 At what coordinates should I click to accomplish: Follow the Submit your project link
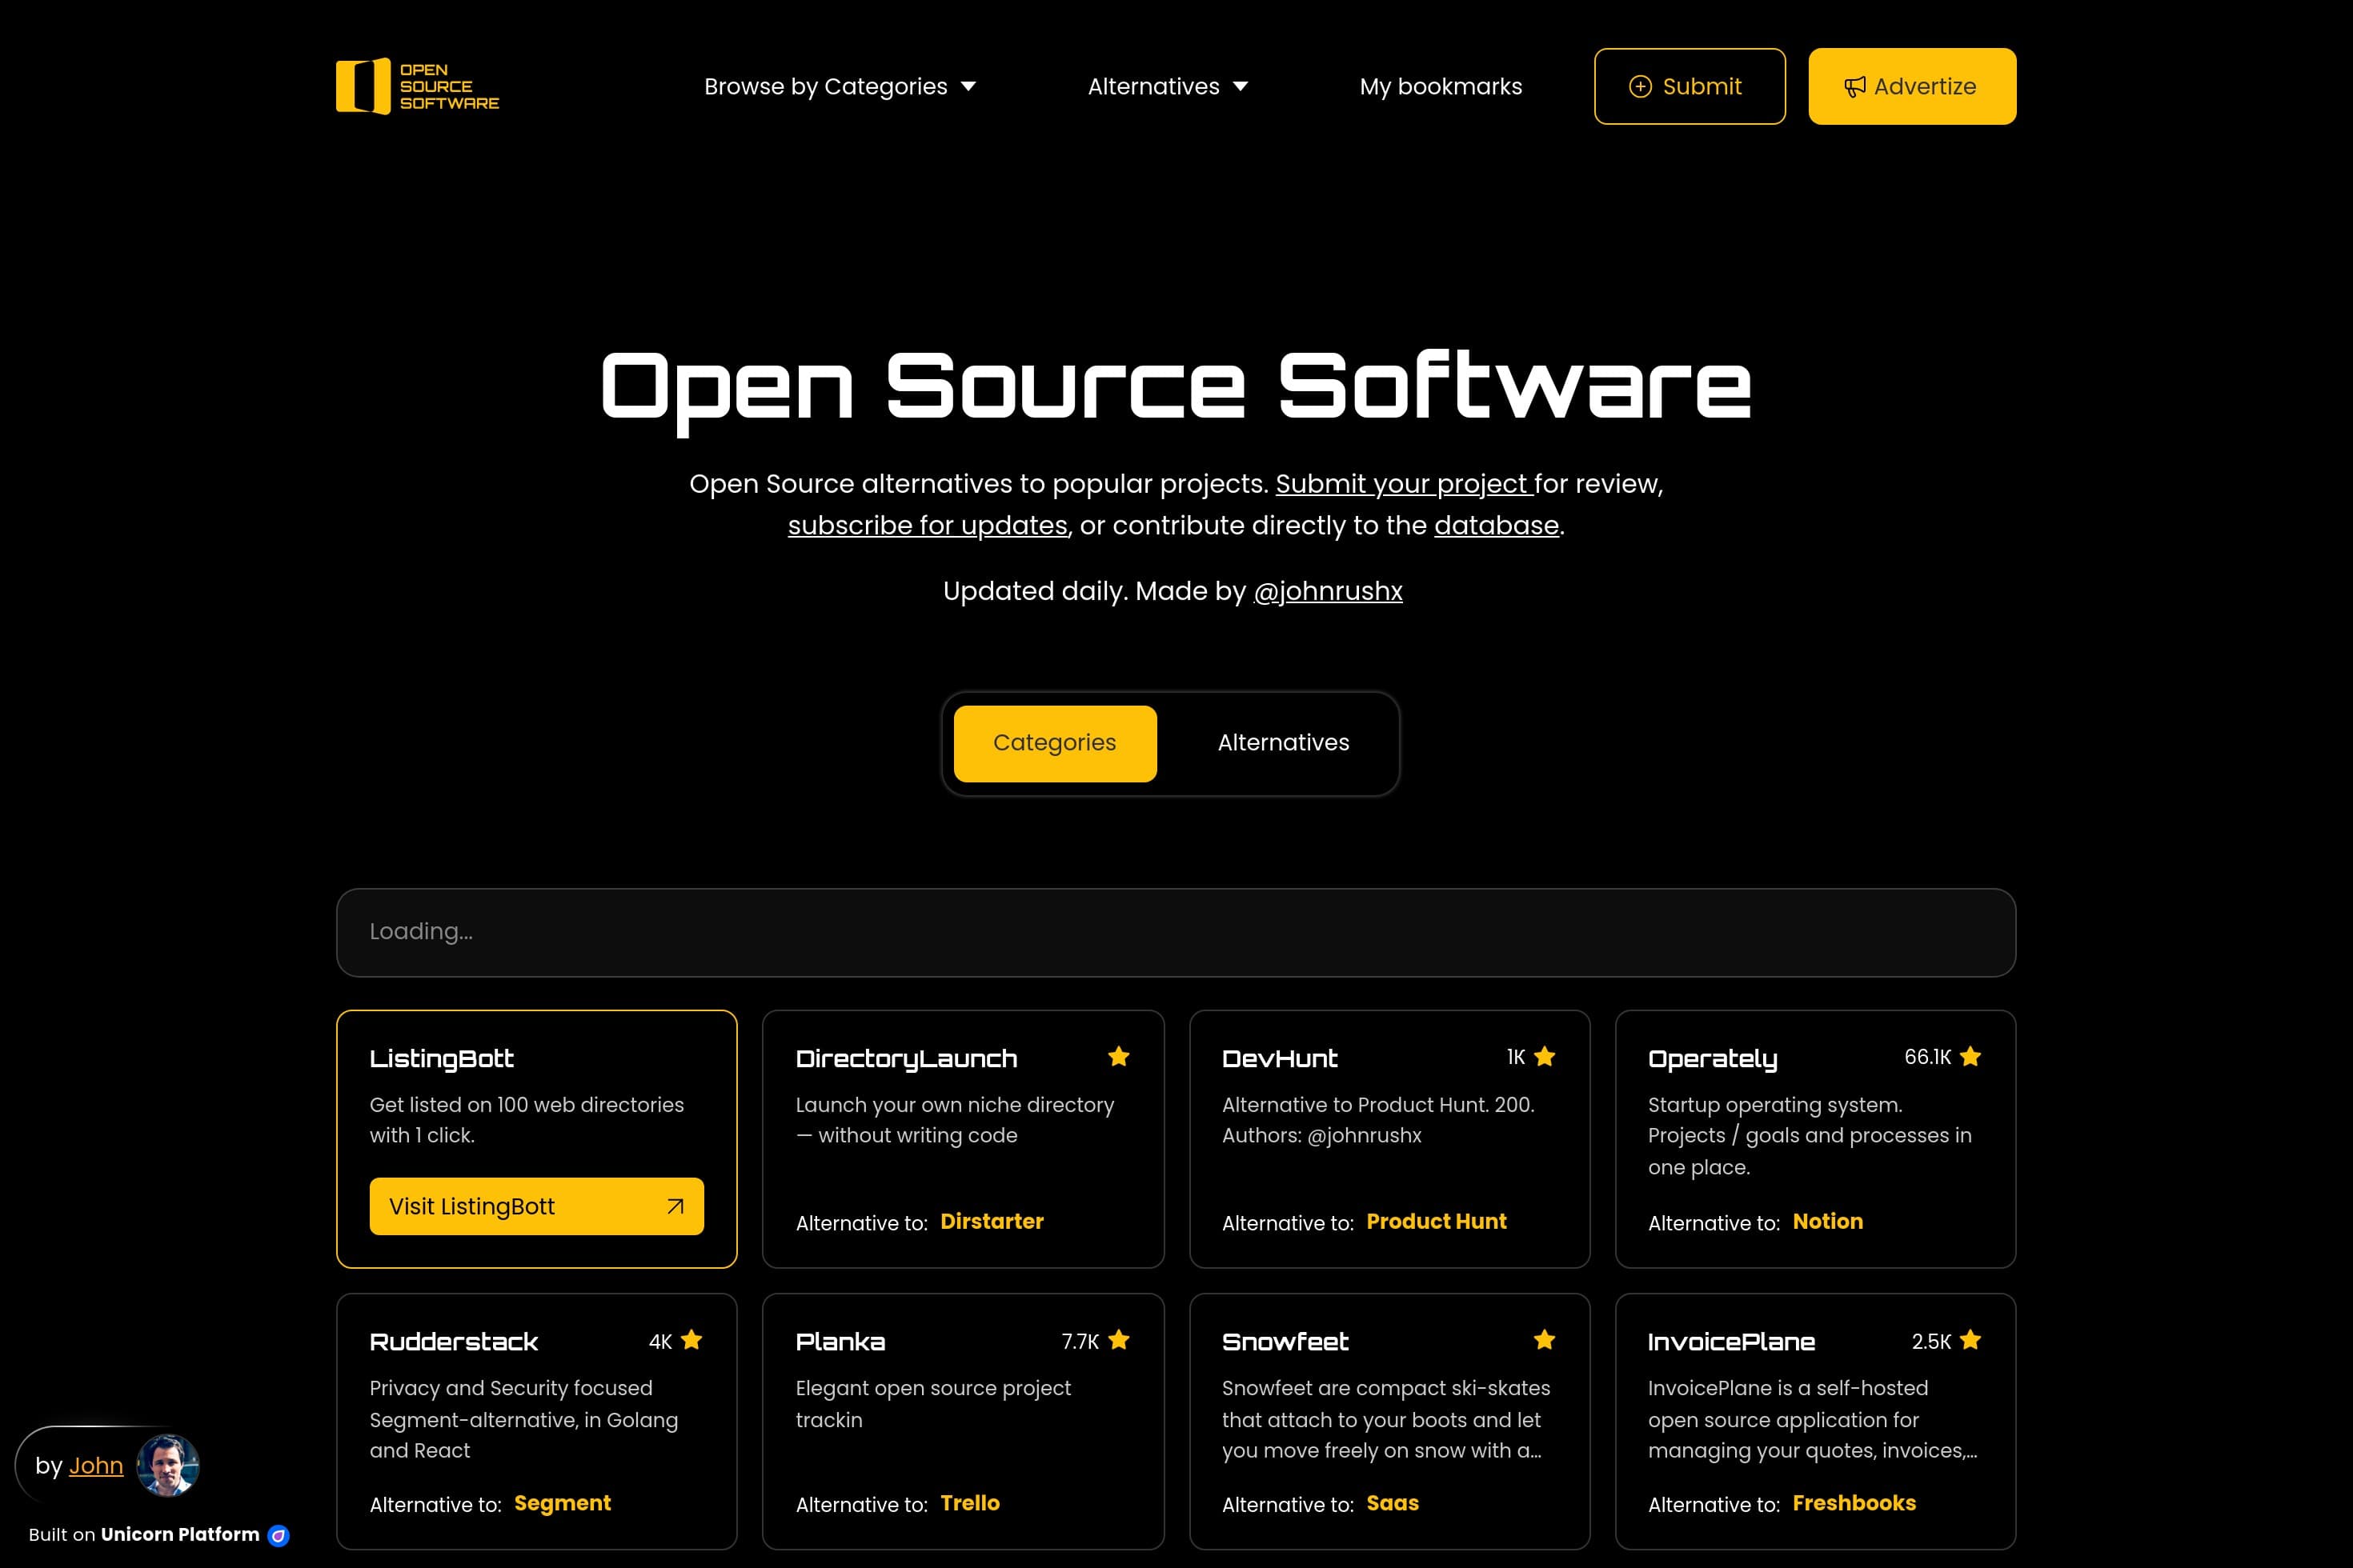(1404, 484)
